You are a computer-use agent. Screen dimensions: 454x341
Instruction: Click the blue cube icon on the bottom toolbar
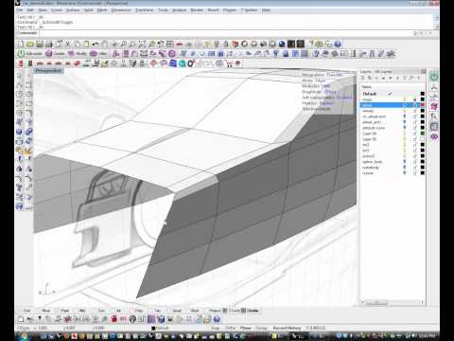point(161,319)
